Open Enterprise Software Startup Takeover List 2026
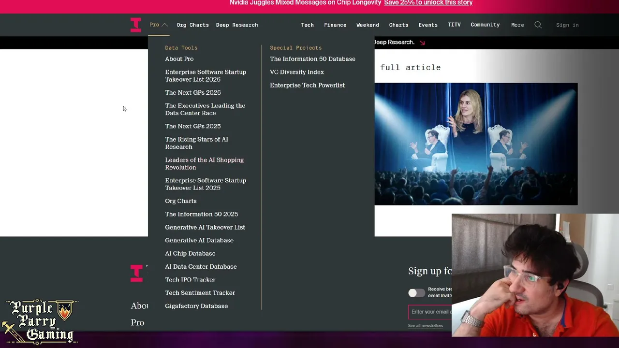This screenshot has height=348, width=619. [x=206, y=76]
